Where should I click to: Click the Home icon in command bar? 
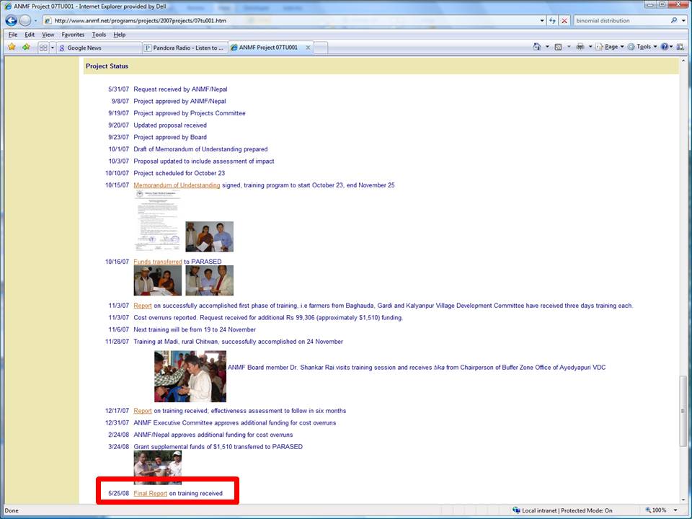coord(537,47)
